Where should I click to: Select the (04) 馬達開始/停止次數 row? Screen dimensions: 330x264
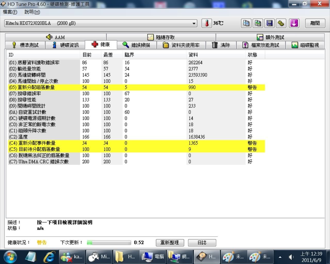(136, 81)
